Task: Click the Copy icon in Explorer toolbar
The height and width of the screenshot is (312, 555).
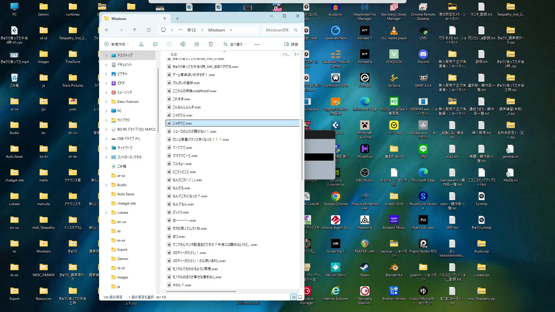Action: click(155, 44)
